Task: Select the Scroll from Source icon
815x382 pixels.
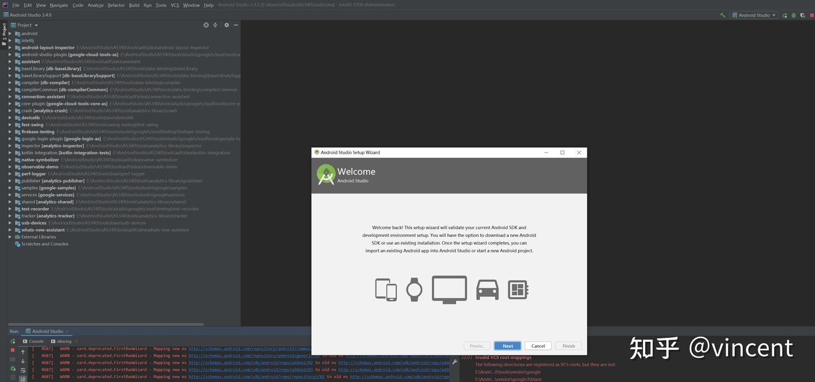Action: (206, 25)
